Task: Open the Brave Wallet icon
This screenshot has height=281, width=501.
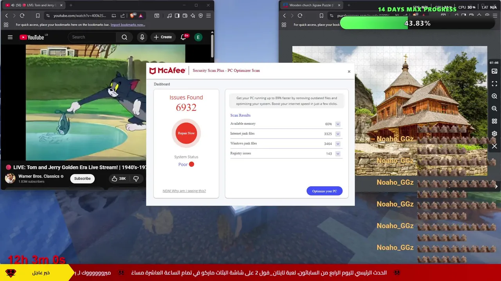Action: [x=185, y=16]
